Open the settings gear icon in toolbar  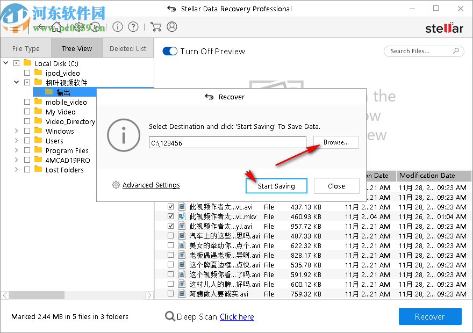click(x=80, y=26)
